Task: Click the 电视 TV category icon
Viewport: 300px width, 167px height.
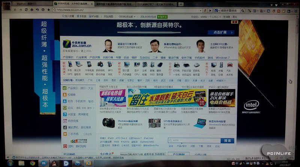Action: pyautogui.click(x=214, y=65)
